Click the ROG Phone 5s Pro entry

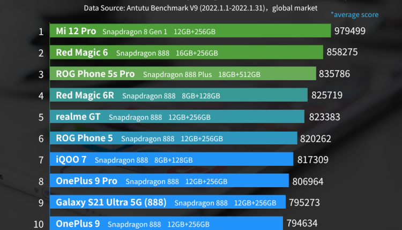[95, 74]
